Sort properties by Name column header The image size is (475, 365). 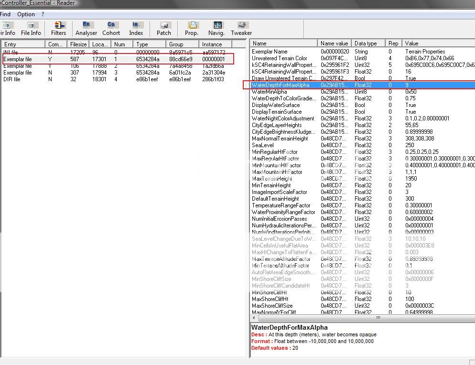[284, 43]
